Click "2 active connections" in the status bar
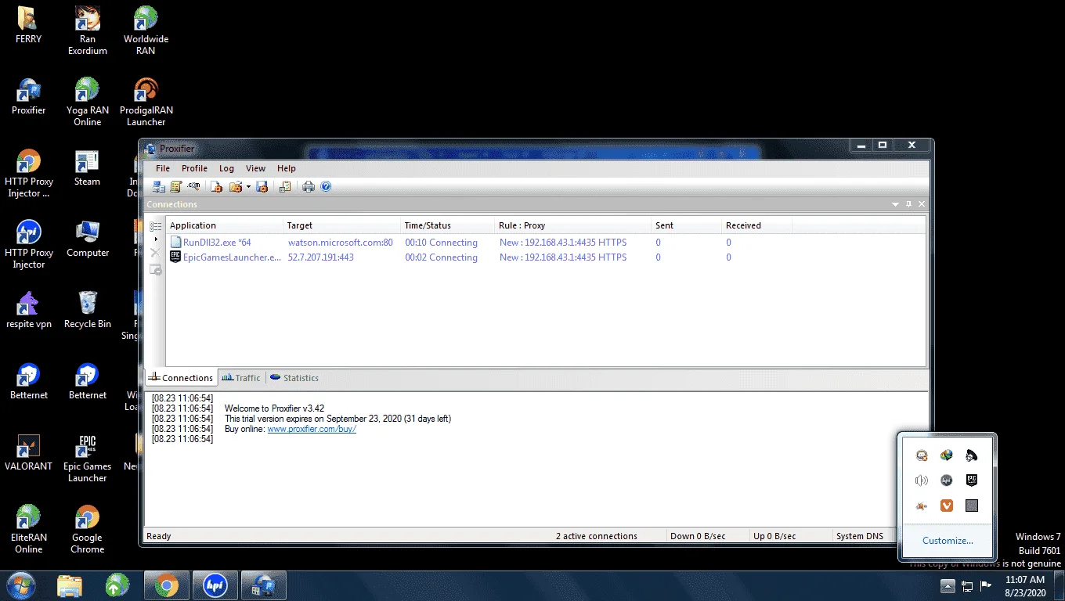1065x601 pixels. [597, 536]
